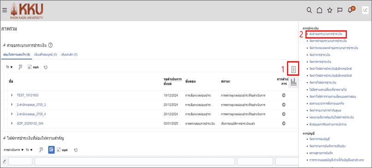
Task: Open the hamburger navigator menu
Action: [x=5, y=10]
